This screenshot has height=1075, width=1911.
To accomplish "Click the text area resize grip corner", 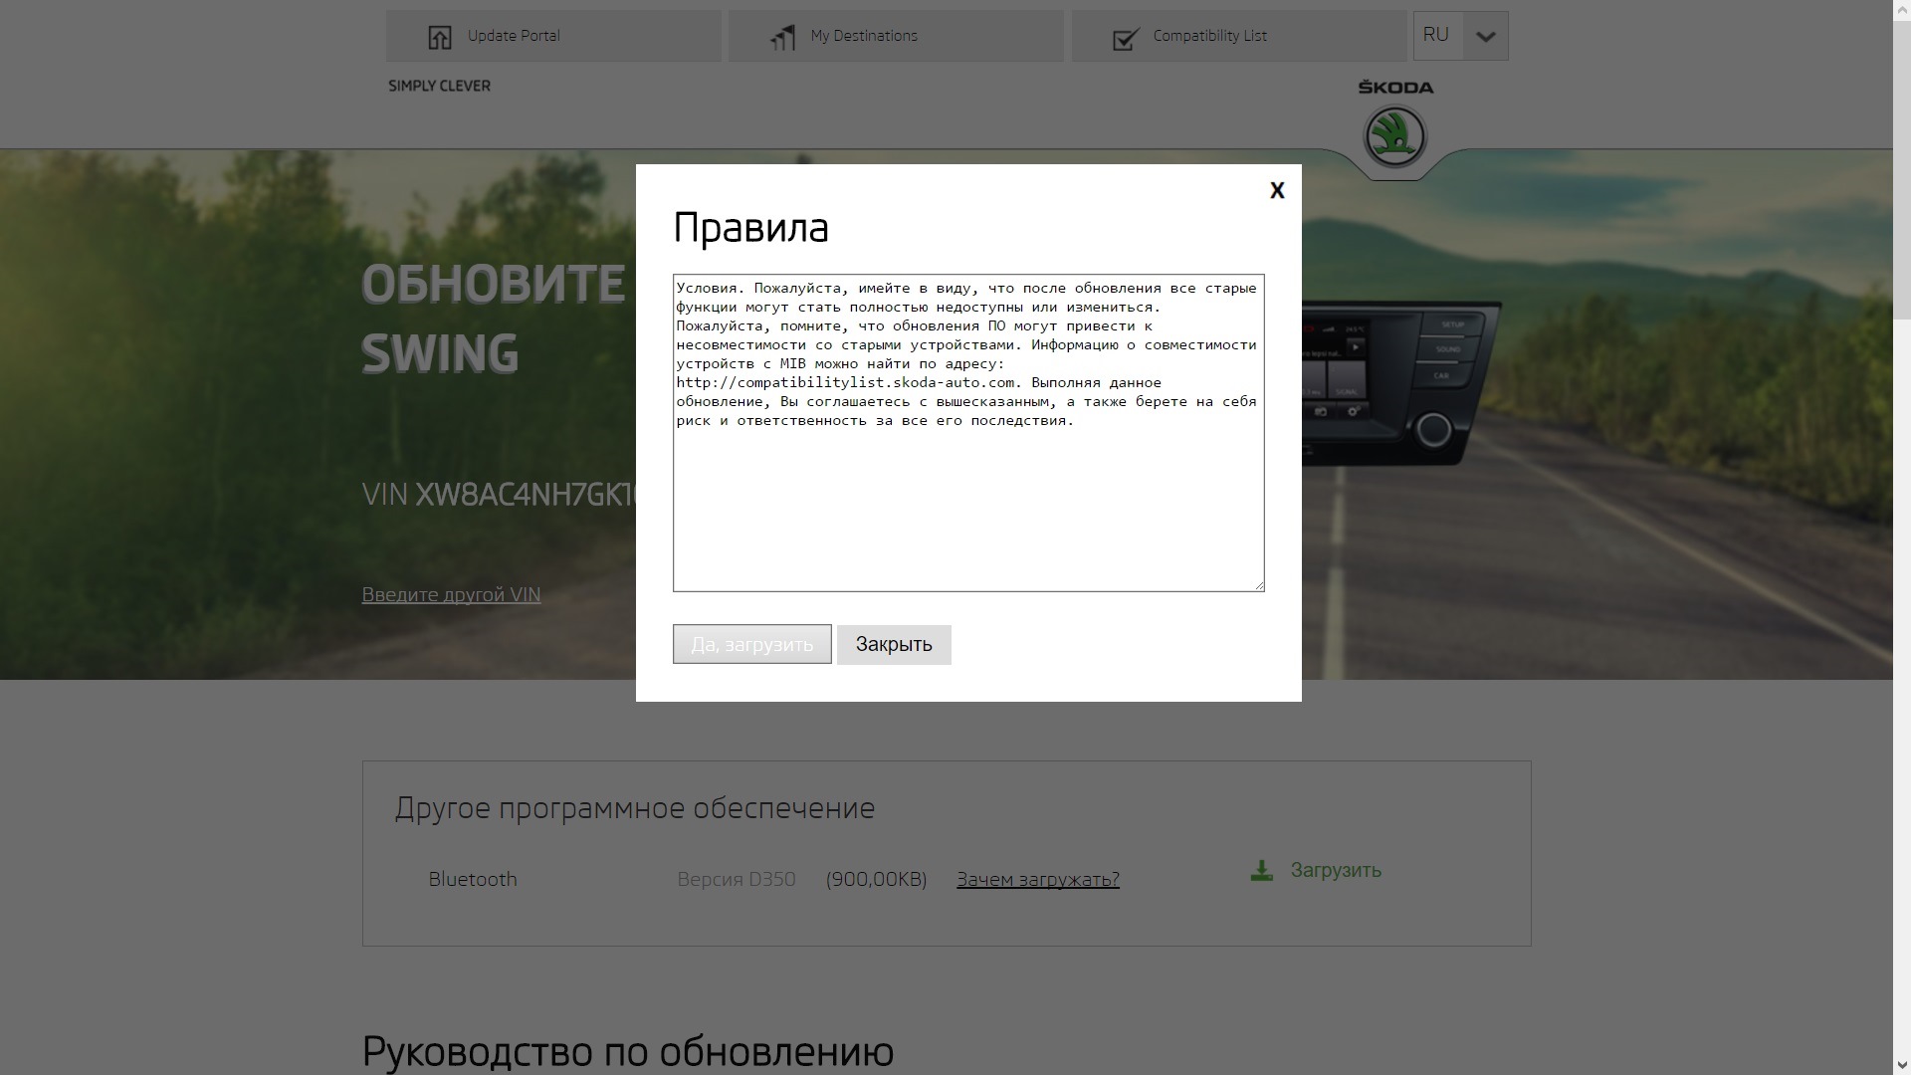I will coord(1258,585).
